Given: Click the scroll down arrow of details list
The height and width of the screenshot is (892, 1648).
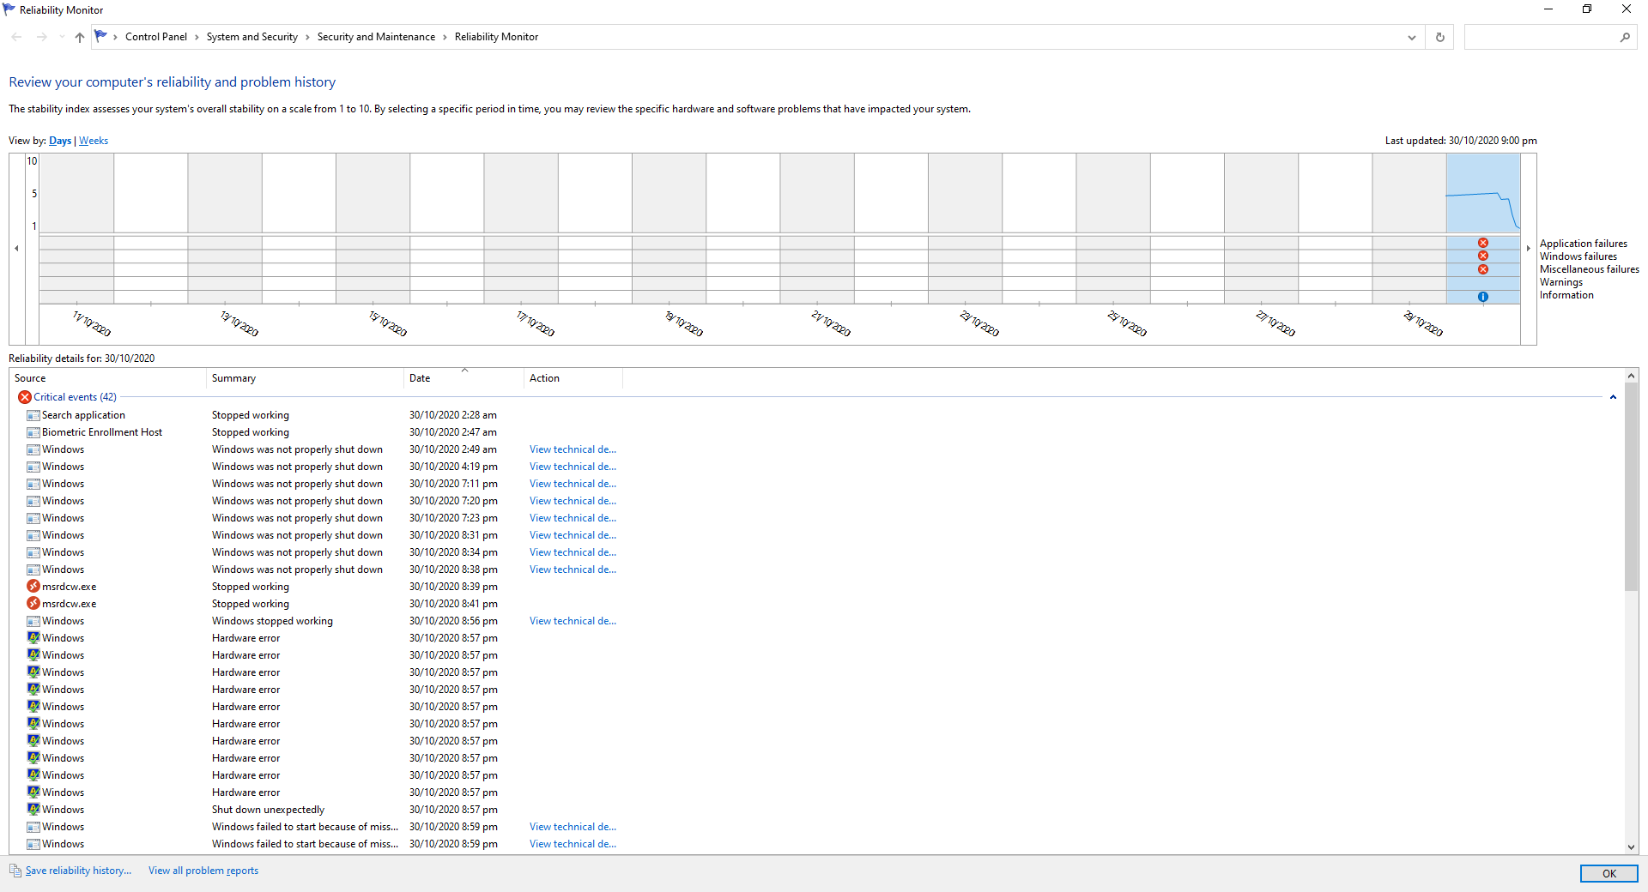Looking at the screenshot, I should coord(1631,847).
